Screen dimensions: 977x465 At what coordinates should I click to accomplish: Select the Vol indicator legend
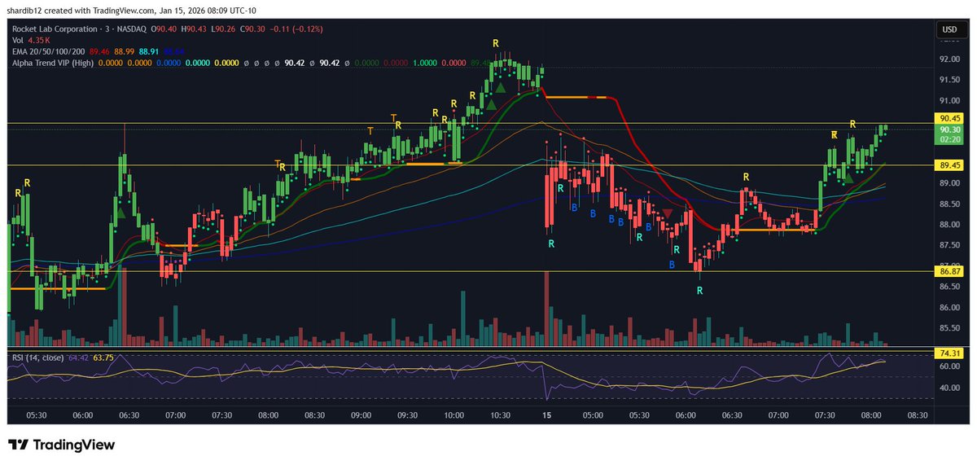[x=16, y=41]
